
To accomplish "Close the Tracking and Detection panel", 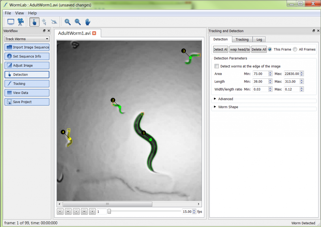I will [x=318, y=31].
